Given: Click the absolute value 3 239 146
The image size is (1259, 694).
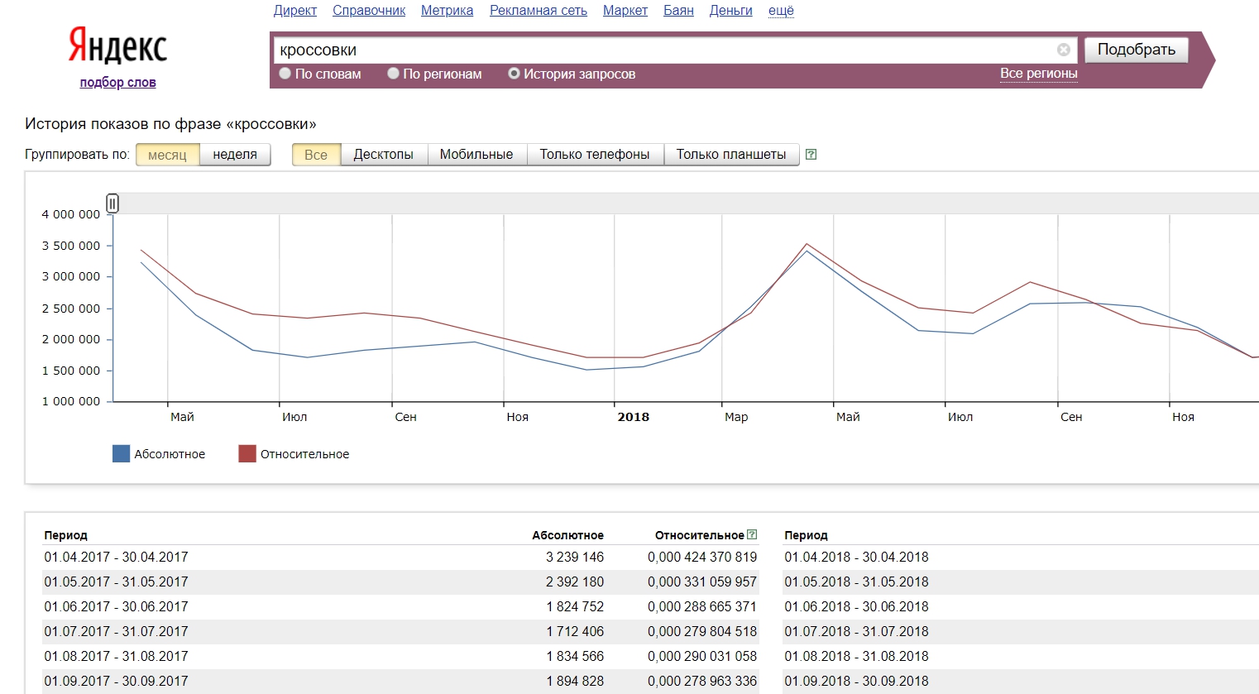Looking at the screenshot, I should pos(575,557).
